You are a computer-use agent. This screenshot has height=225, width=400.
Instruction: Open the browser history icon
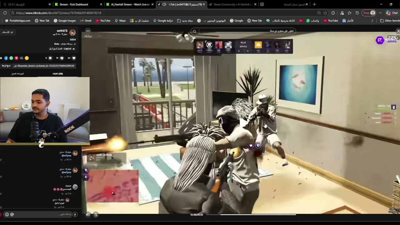(357, 13)
